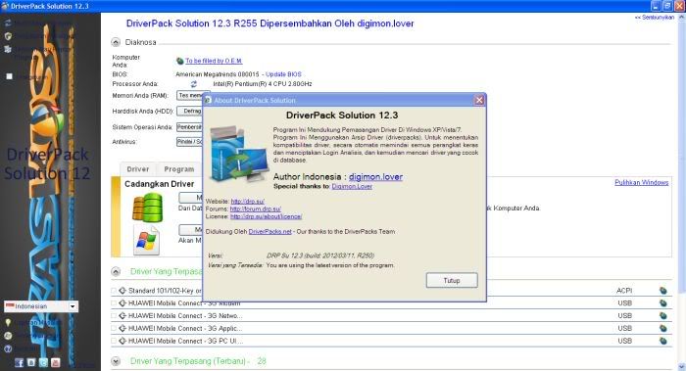686x371 pixels.
Task: Open the Facebook icon in the sidebar
Action: (19, 362)
